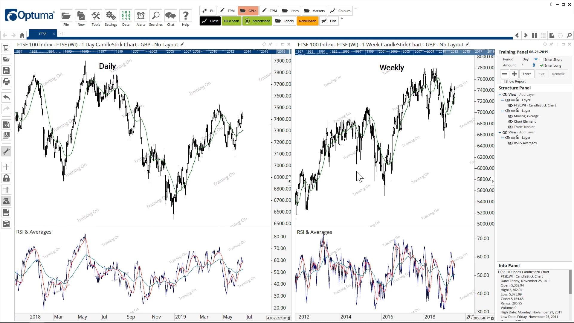Click the NewHiScan button

[x=307, y=21]
